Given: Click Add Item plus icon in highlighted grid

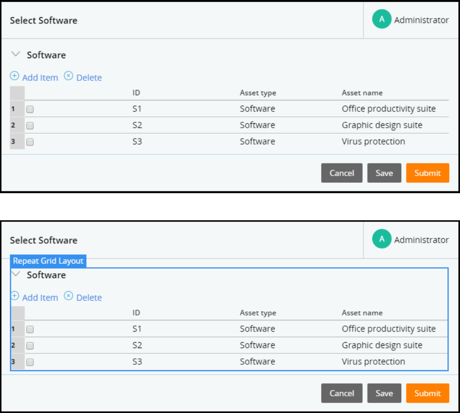Looking at the screenshot, I should 14,296.
